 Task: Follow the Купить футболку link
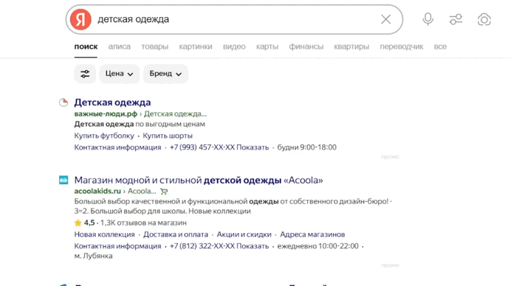(104, 136)
